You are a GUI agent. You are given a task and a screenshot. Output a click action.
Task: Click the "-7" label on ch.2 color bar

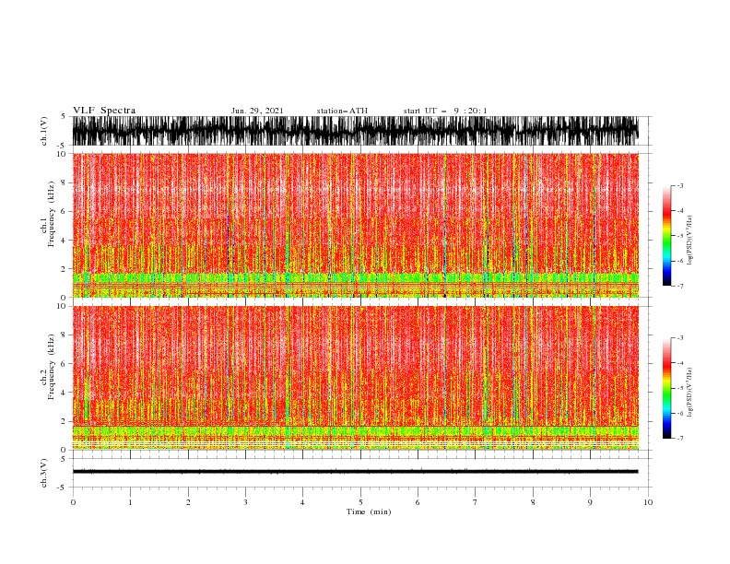[680, 438]
